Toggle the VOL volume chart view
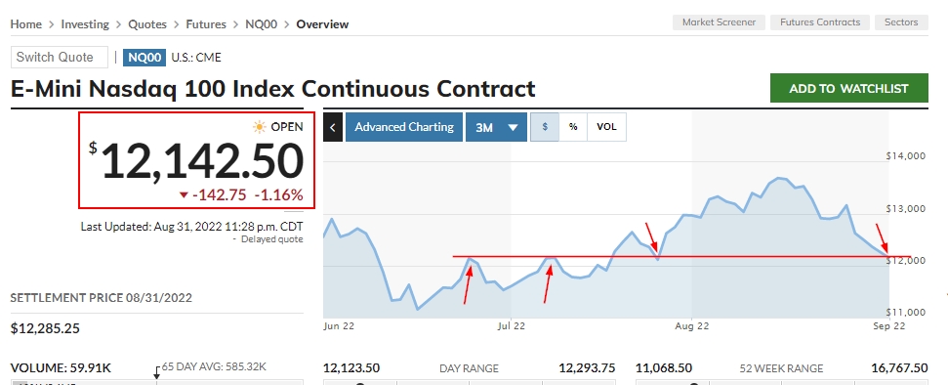Screen dimensions: 948x385 [x=606, y=127]
